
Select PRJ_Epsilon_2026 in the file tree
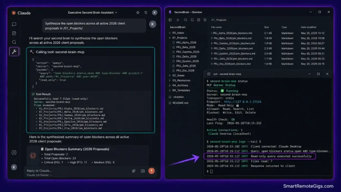tap(187, 61)
